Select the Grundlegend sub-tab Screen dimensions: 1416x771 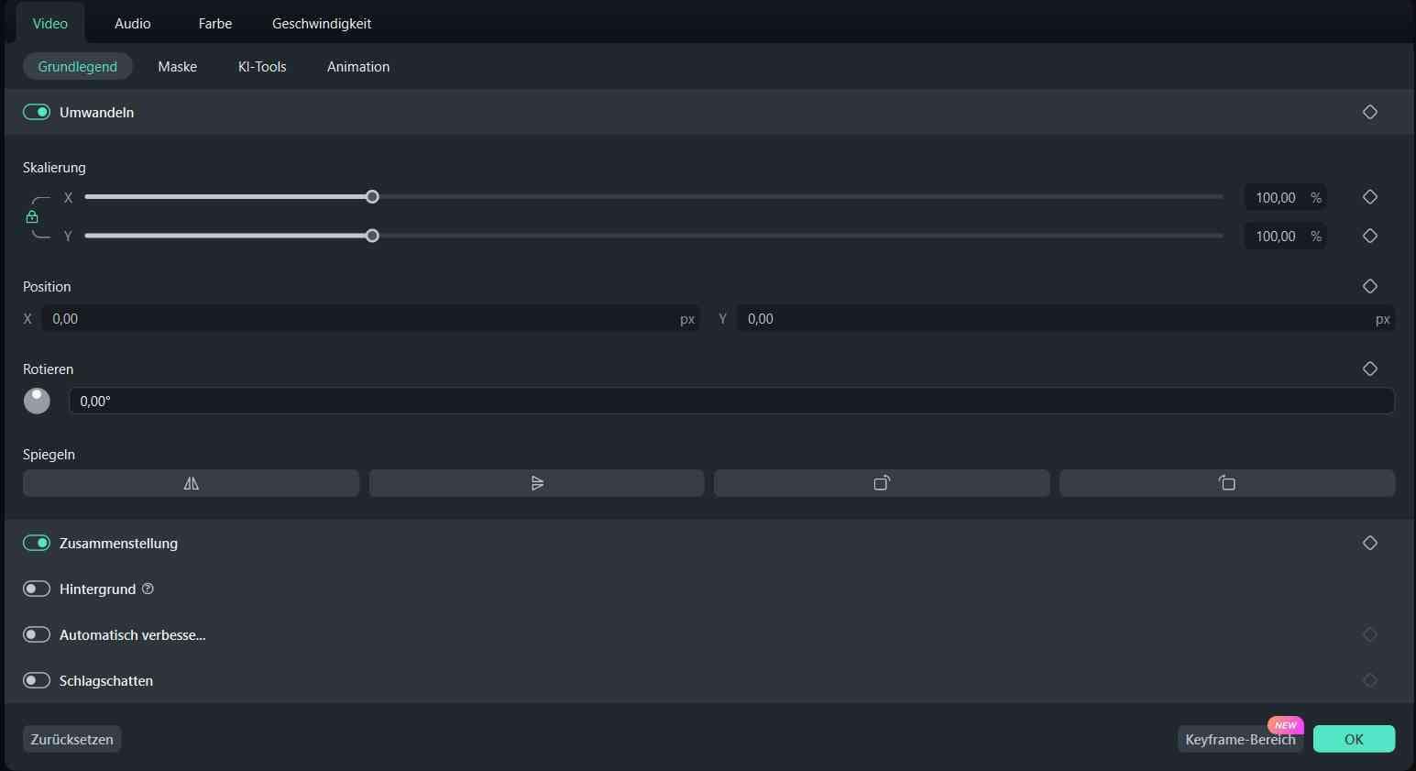tap(78, 66)
